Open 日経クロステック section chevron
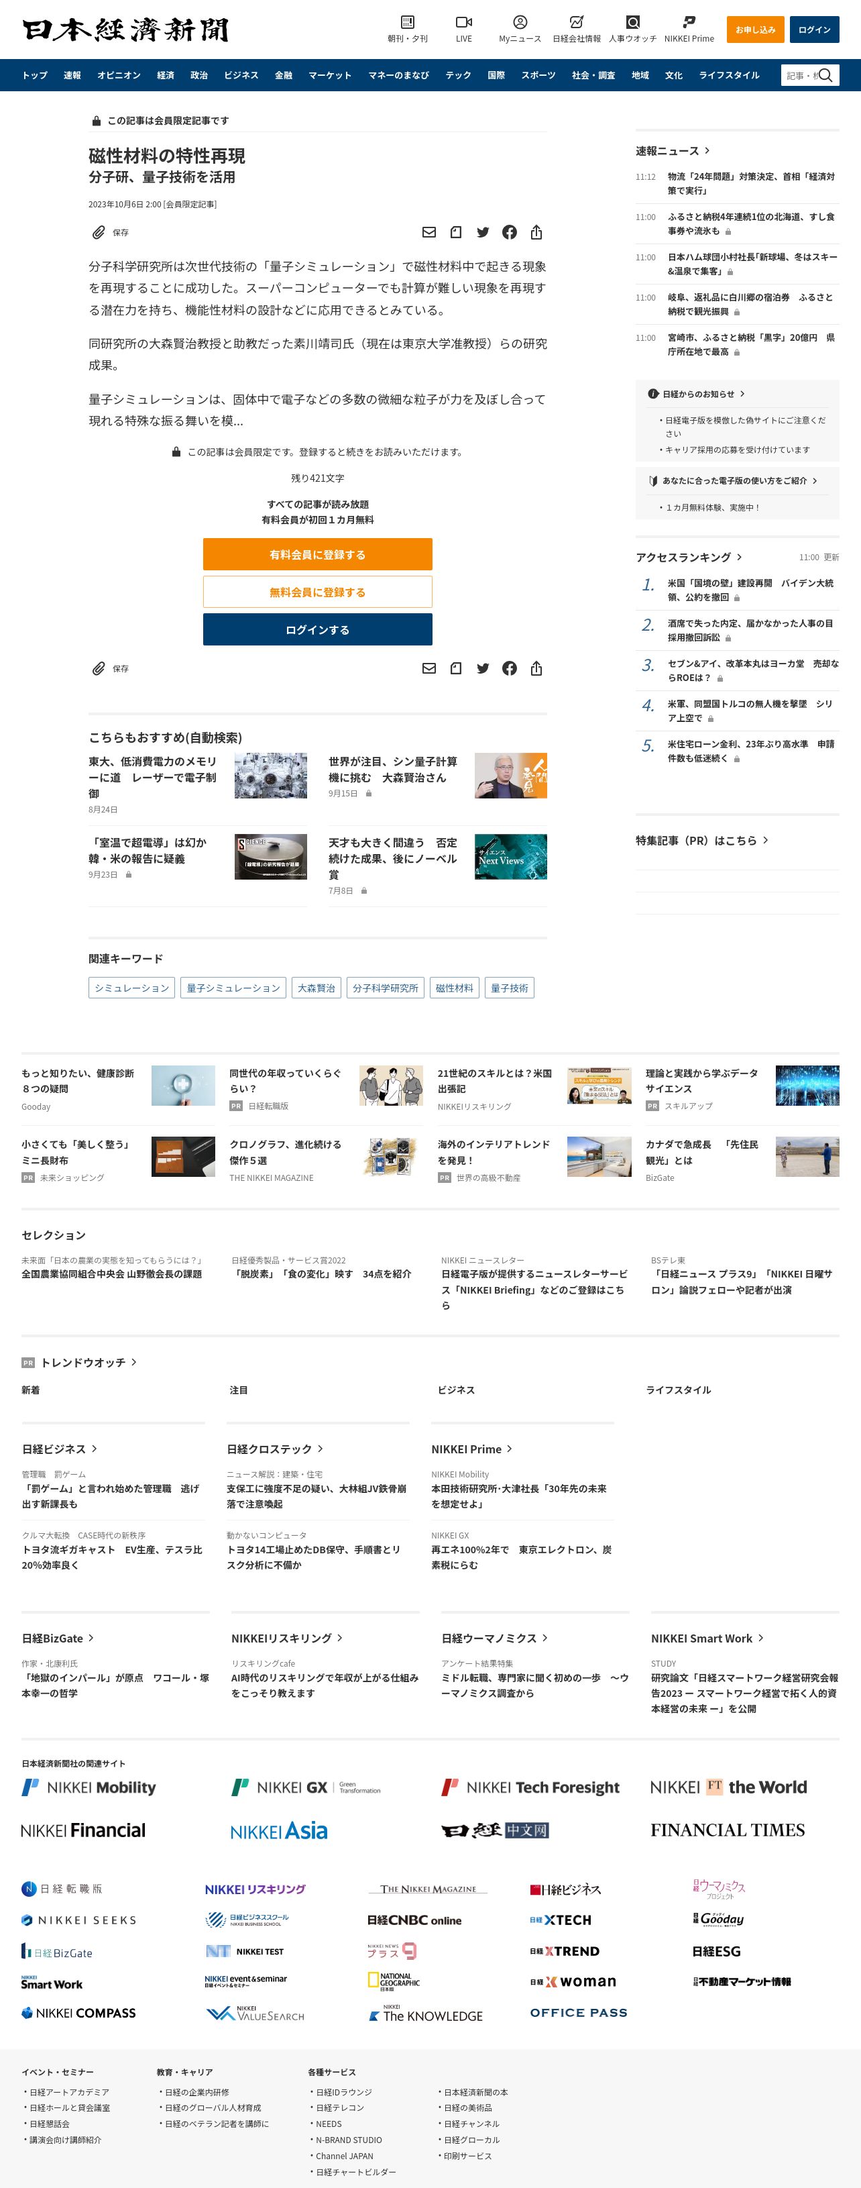Image resolution: width=861 pixels, height=2188 pixels. (320, 1449)
